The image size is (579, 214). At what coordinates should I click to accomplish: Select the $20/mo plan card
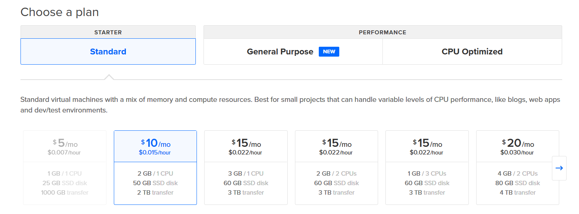[517, 167]
